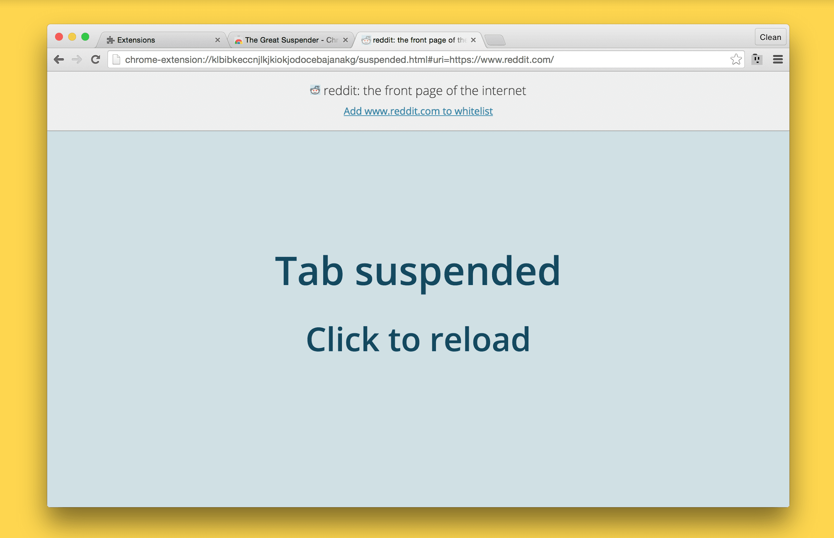
Task: Click the page security lock icon
Action: [117, 60]
